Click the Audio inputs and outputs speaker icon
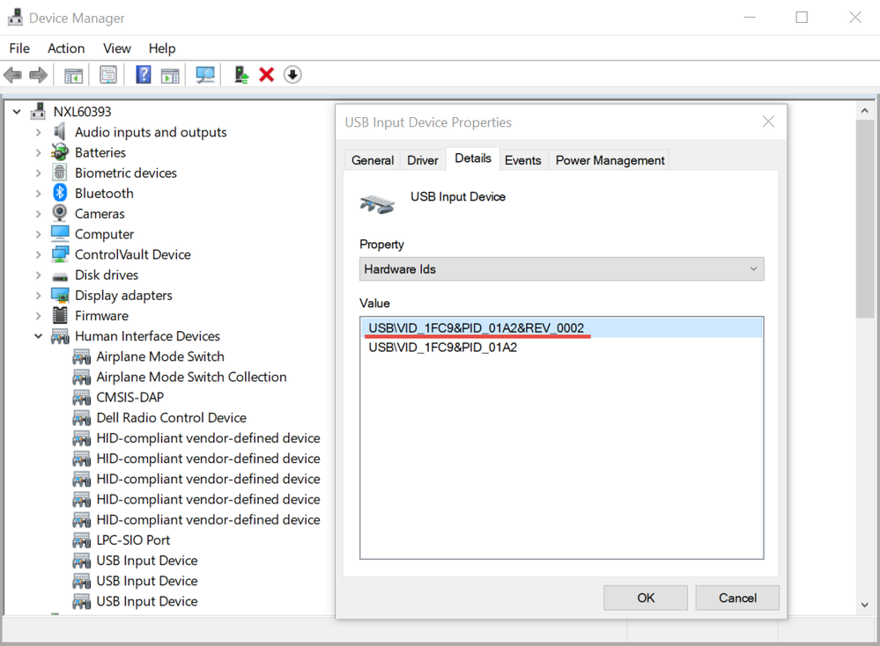 coord(60,132)
